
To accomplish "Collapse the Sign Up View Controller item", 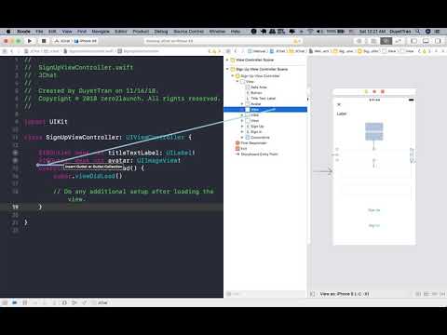I will (x=232, y=76).
